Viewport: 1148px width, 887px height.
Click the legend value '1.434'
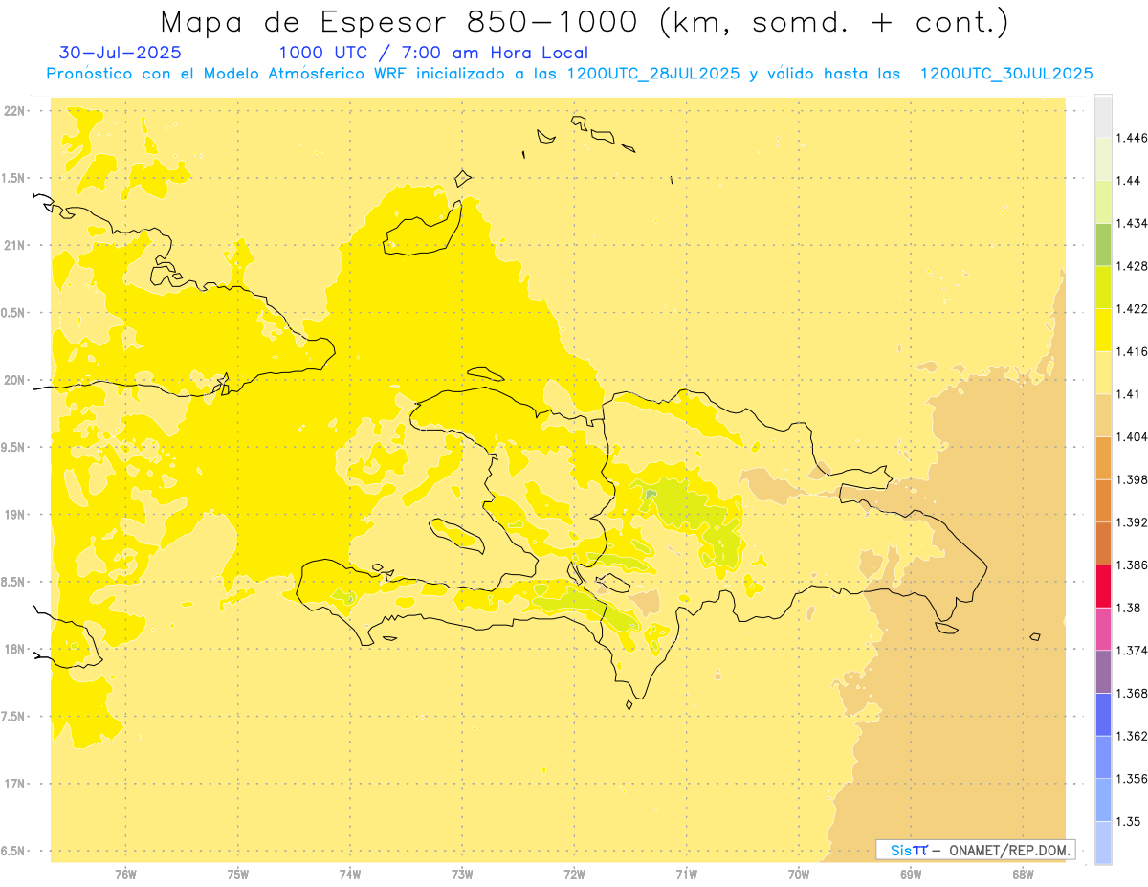[1132, 223]
